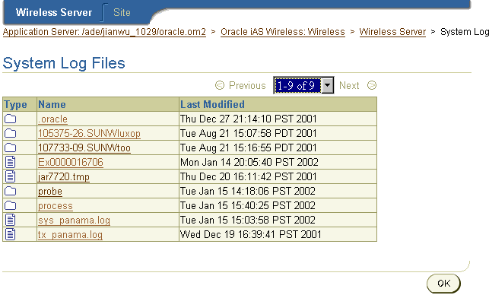Open the 107733-09.SUNWtoo link
489x295 pixels.
(x=84, y=147)
